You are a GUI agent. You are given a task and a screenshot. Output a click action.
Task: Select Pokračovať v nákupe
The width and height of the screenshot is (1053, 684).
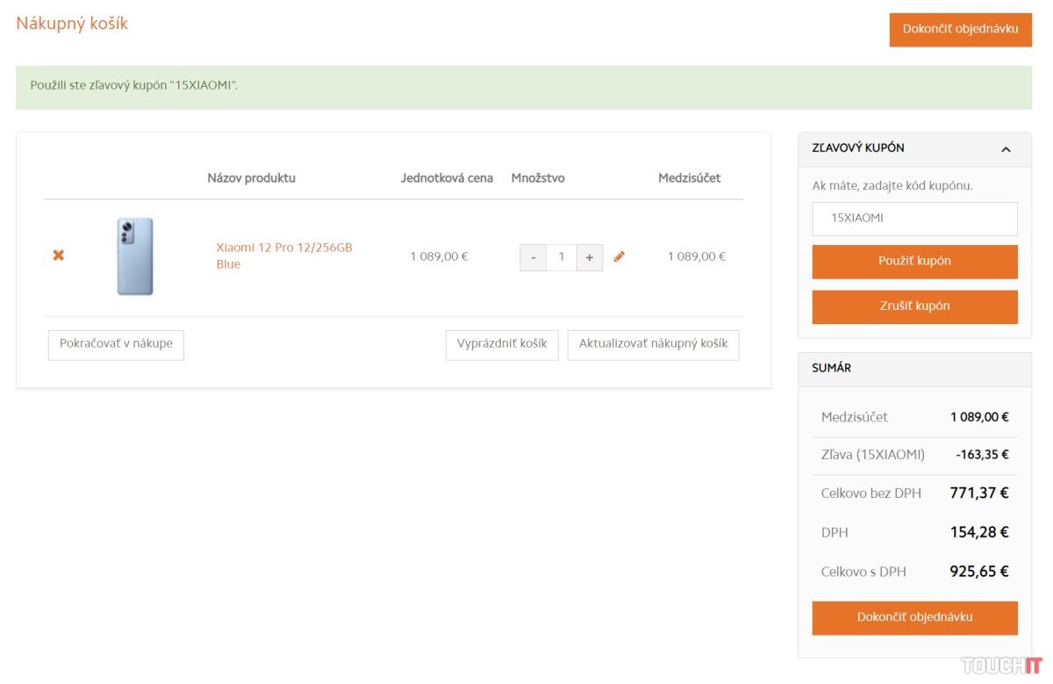tap(116, 344)
